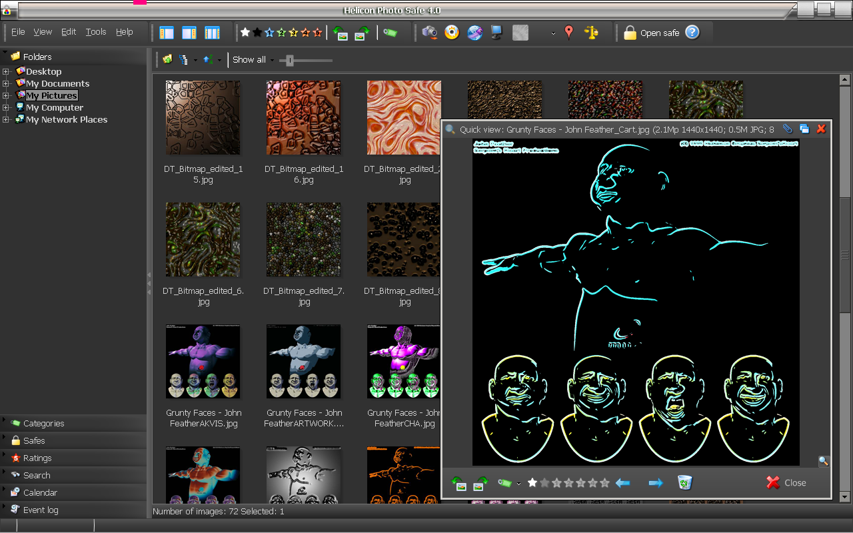The image size is (853, 533).
Task: Open the Calendar panel
Action: coord(73,492)
